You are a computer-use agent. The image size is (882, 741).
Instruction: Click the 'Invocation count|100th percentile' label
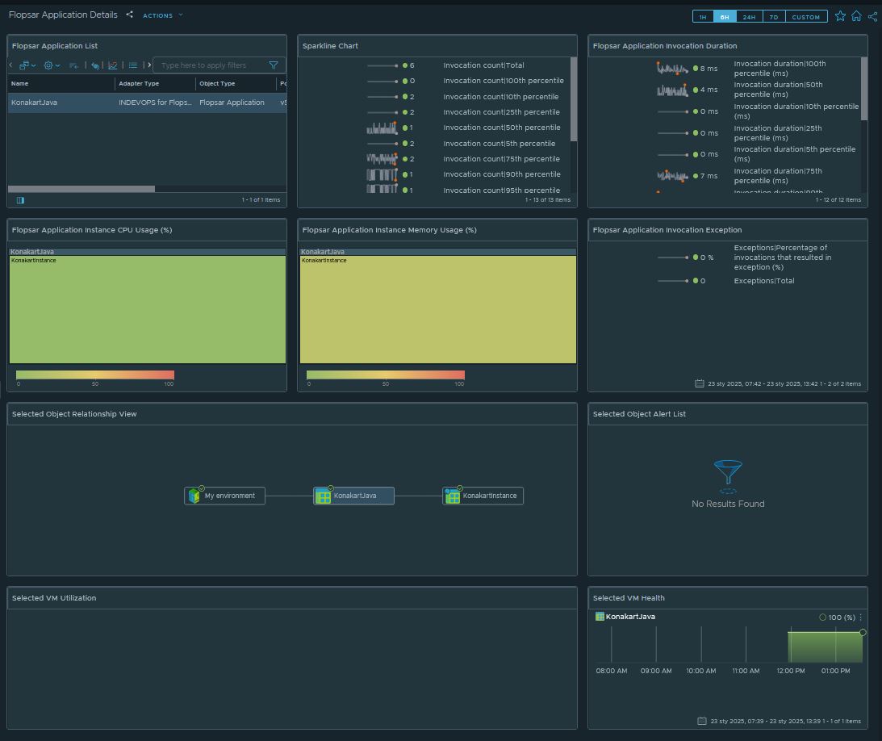pyautogui.click(x=503, y=81)
